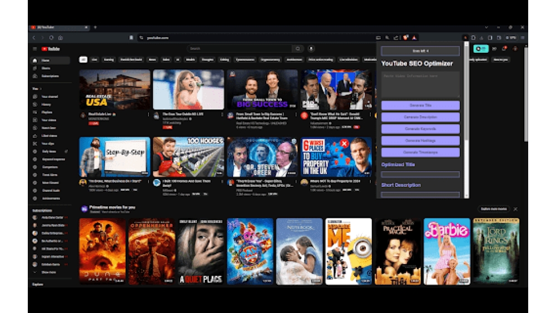The image size is (556, 313).
Task: Click the browser back arrow
Action: [x=34, y=38]
